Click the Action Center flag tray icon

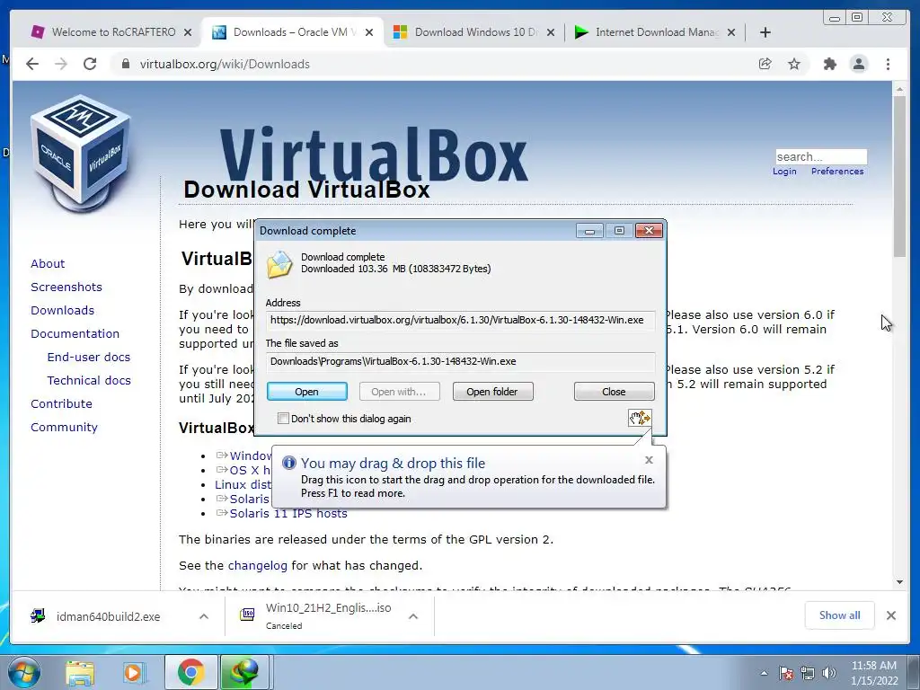click(785, 673)
